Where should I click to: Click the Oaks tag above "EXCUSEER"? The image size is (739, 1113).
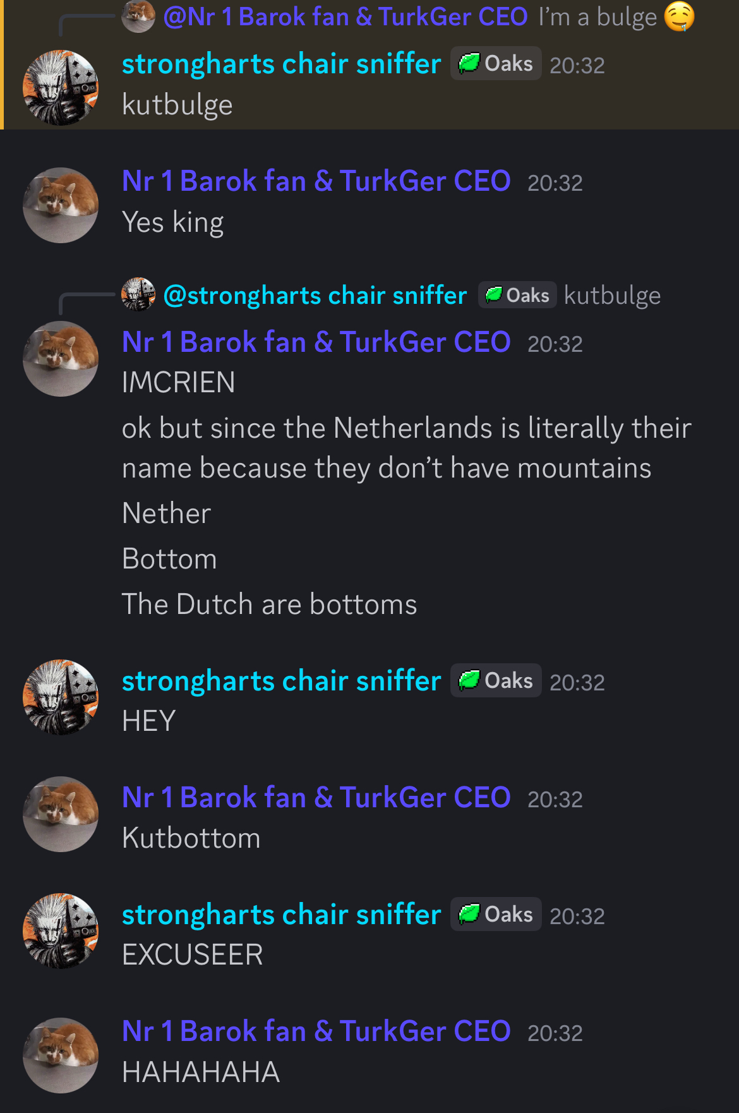496,915
